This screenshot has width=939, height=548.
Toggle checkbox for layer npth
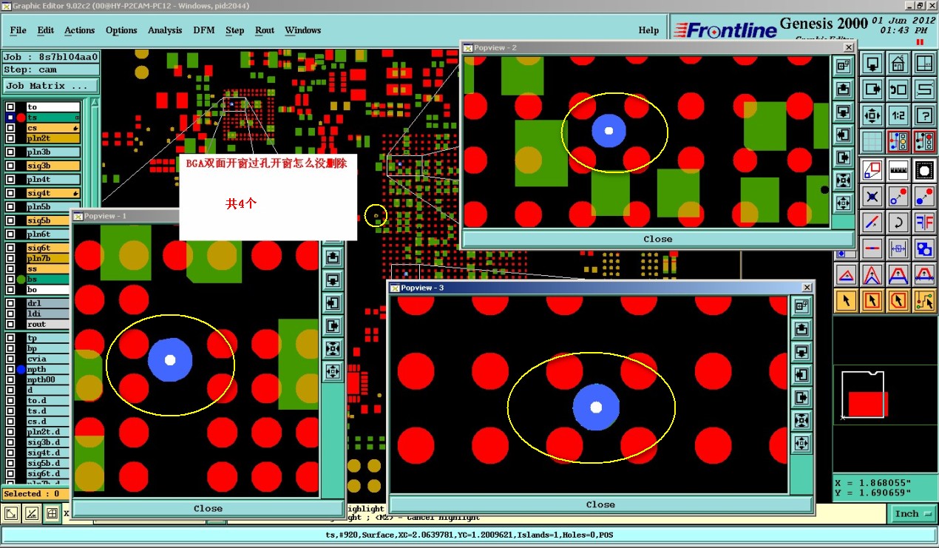(10, 369)
